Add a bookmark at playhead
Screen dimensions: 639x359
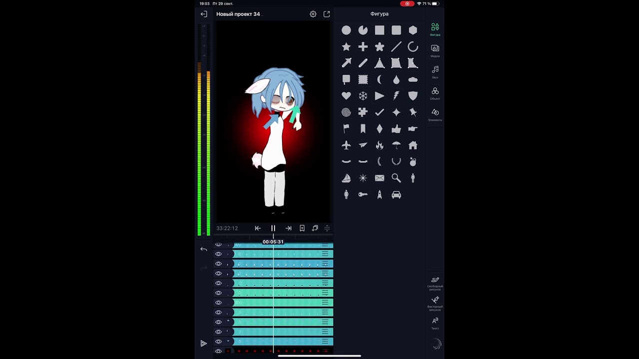click(302, 228)
